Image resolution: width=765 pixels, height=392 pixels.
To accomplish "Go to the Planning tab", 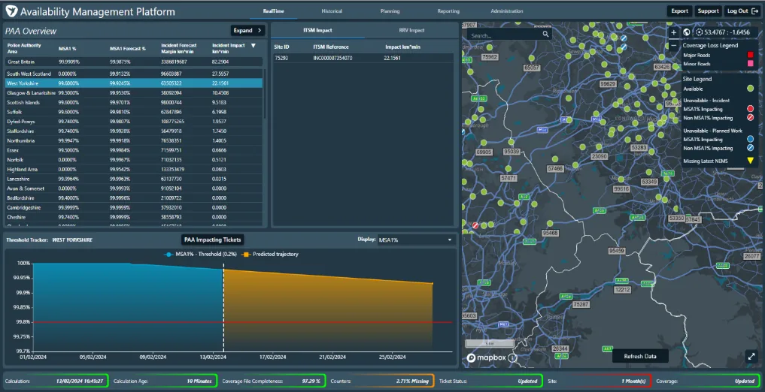I will click(390, 11).
